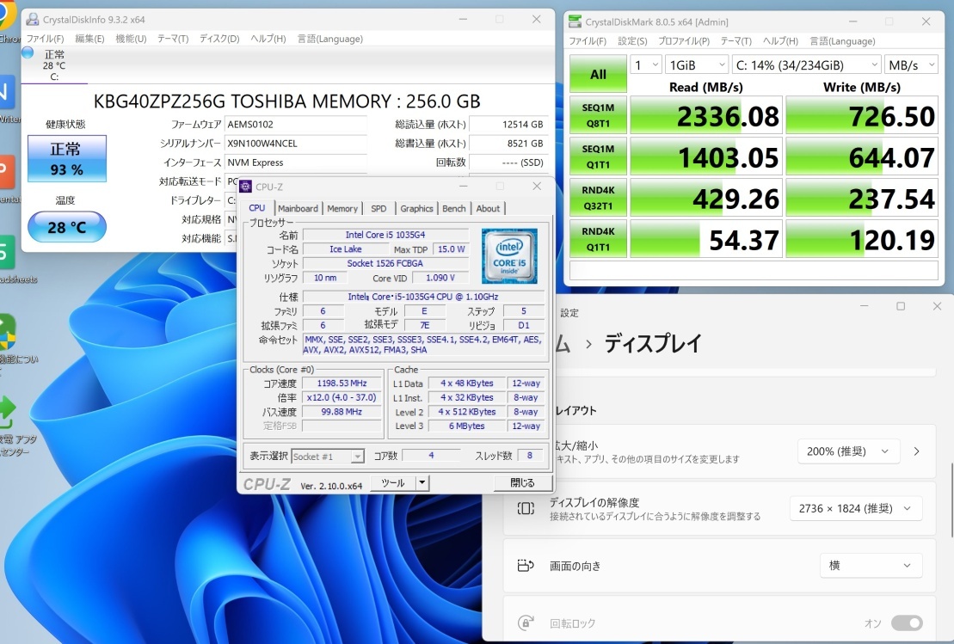Open the scale 200% dropdown in Settings
This screenshot has height=644, width=954.
point(847,451)
